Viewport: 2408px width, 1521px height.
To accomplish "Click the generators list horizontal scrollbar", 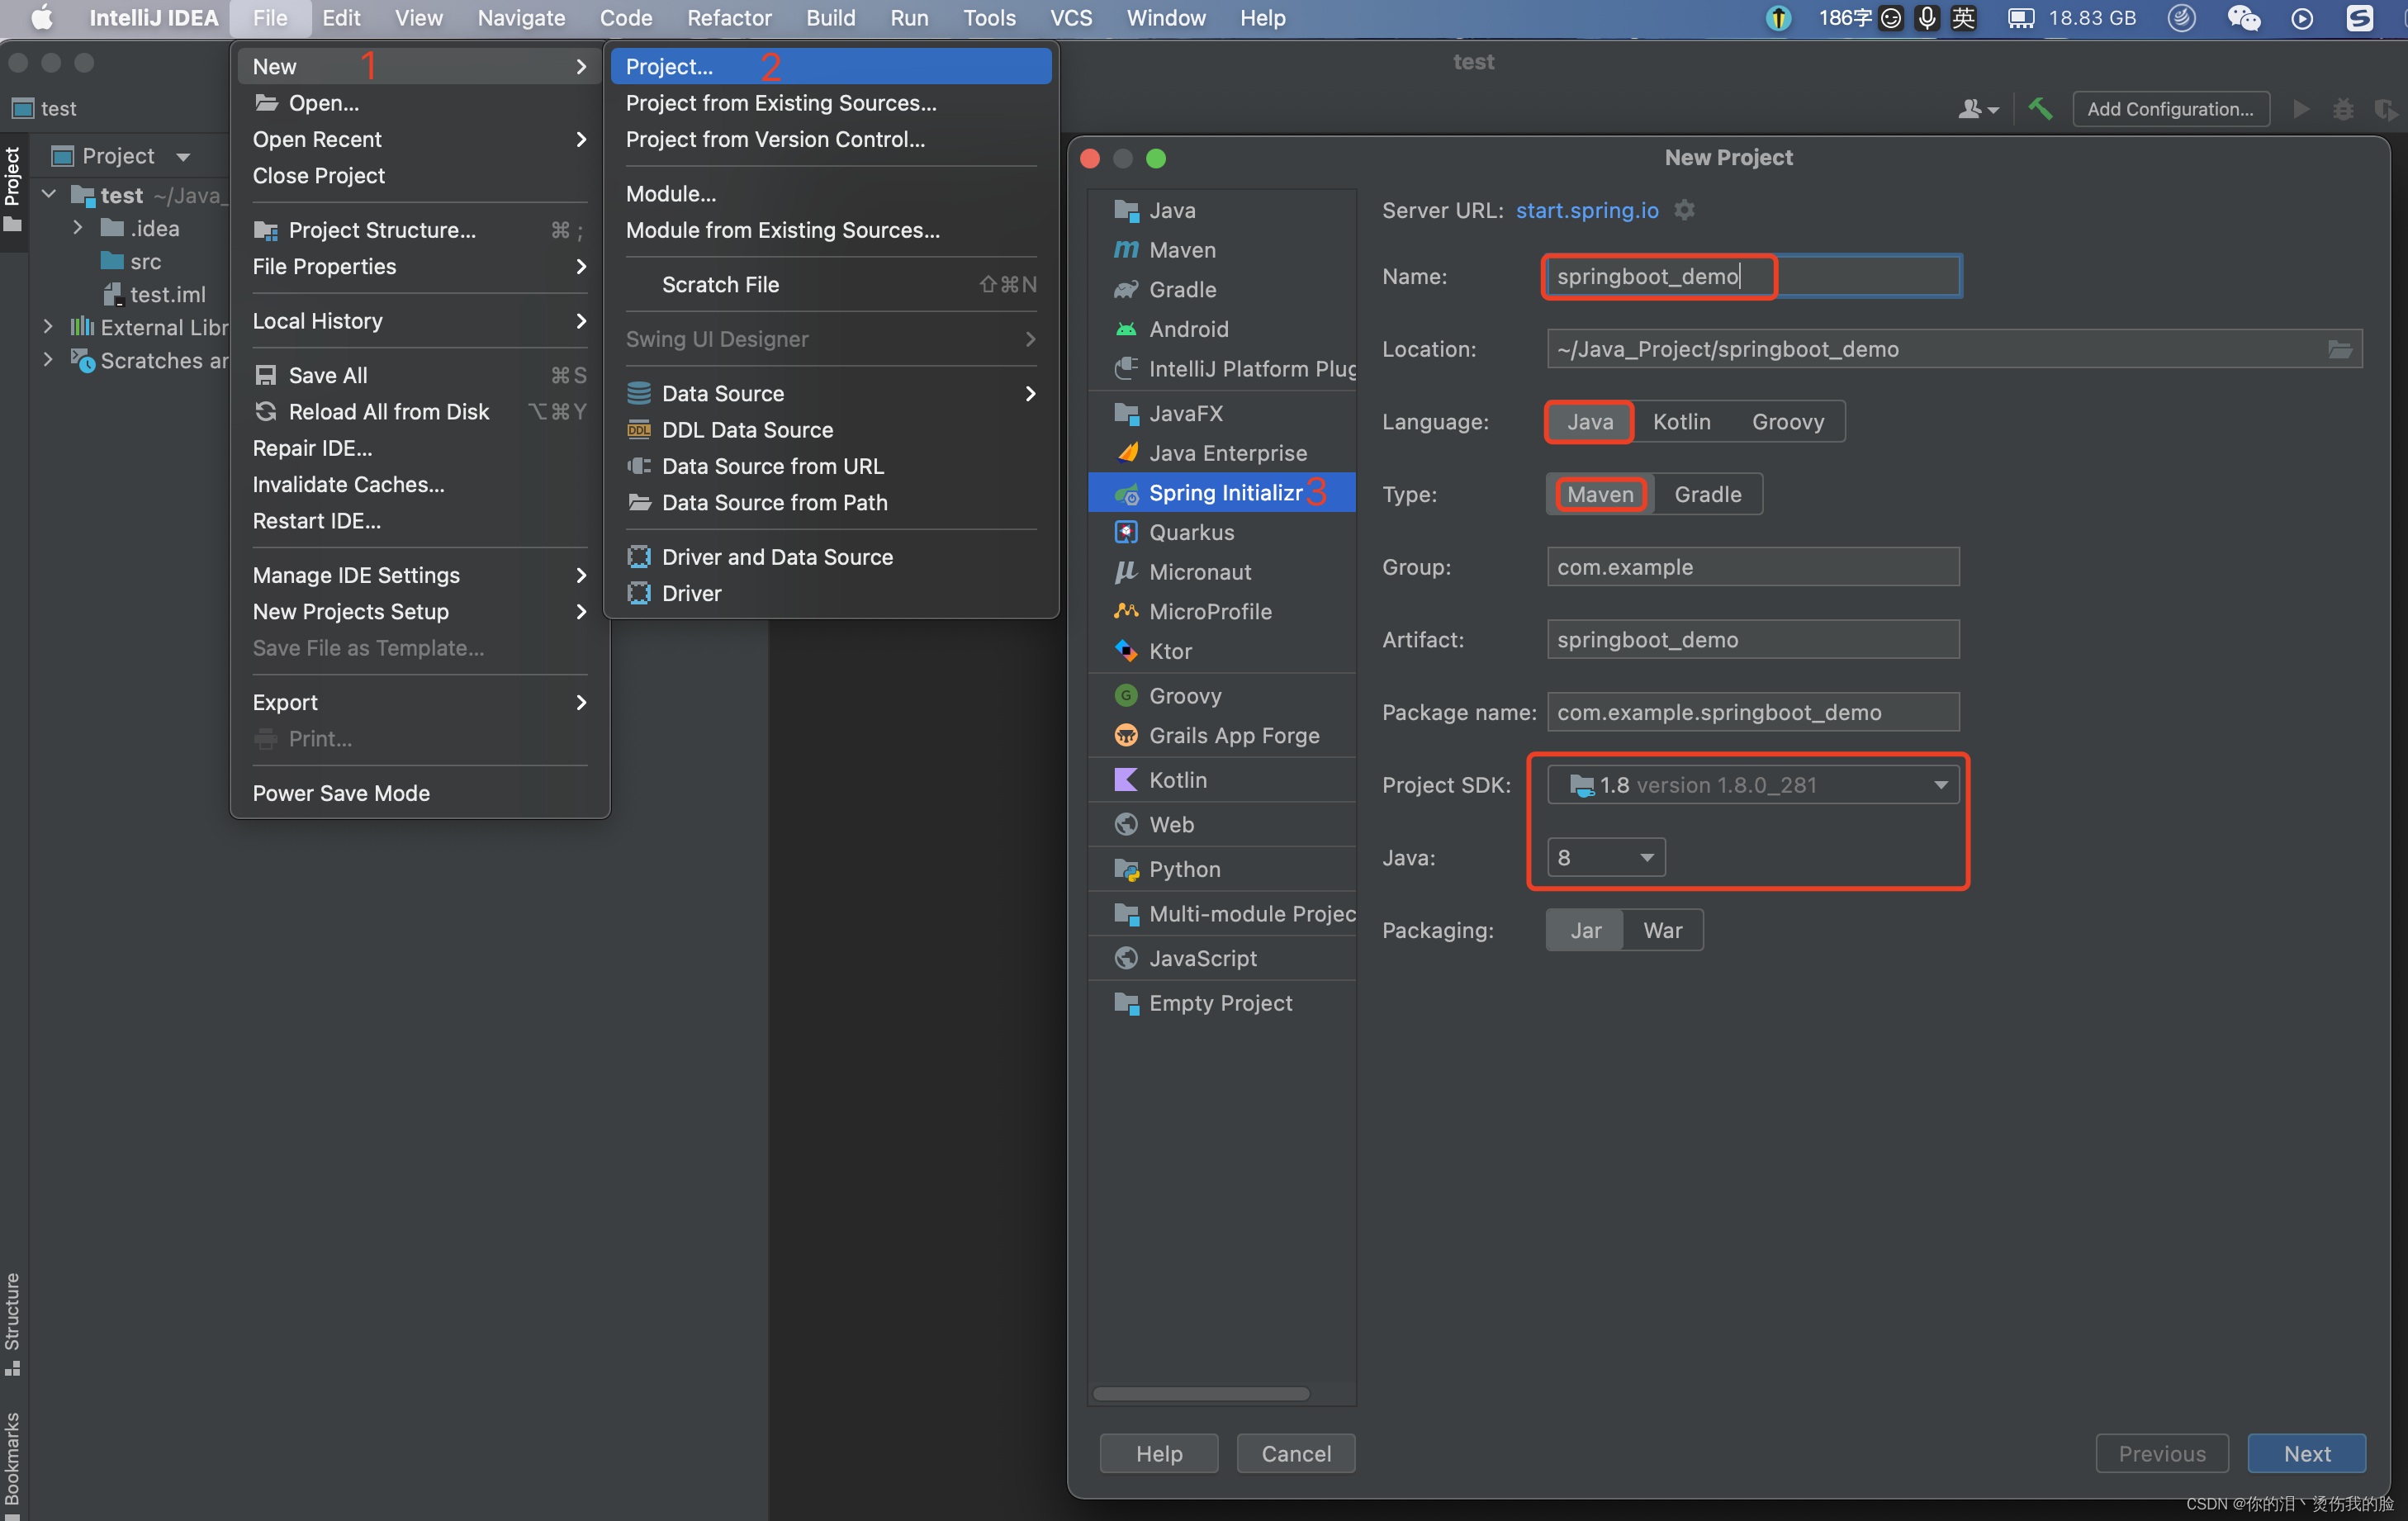I will (1201, 1393).
